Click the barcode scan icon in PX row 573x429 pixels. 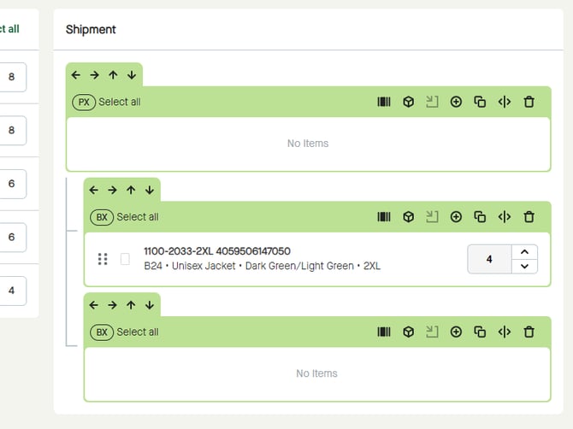(x=384, y=102)
